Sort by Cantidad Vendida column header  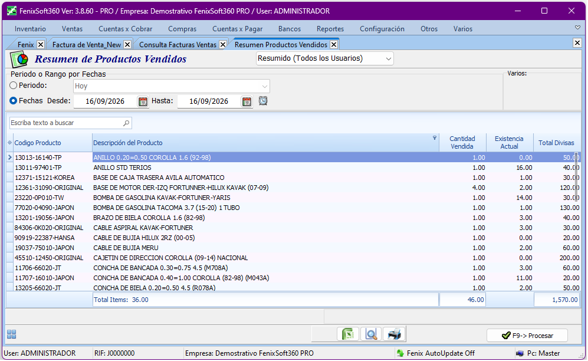462,143
